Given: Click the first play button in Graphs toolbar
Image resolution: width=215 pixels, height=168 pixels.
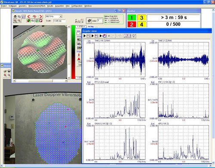Looking at the screenshot, I should tap(85, 36).
